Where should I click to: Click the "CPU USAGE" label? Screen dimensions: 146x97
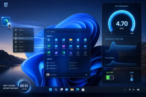pos(109,58)
